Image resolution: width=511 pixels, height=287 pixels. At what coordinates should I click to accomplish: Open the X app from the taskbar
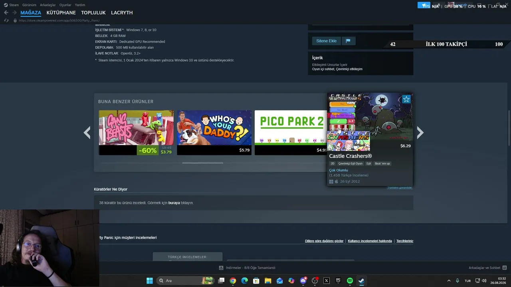327,281
